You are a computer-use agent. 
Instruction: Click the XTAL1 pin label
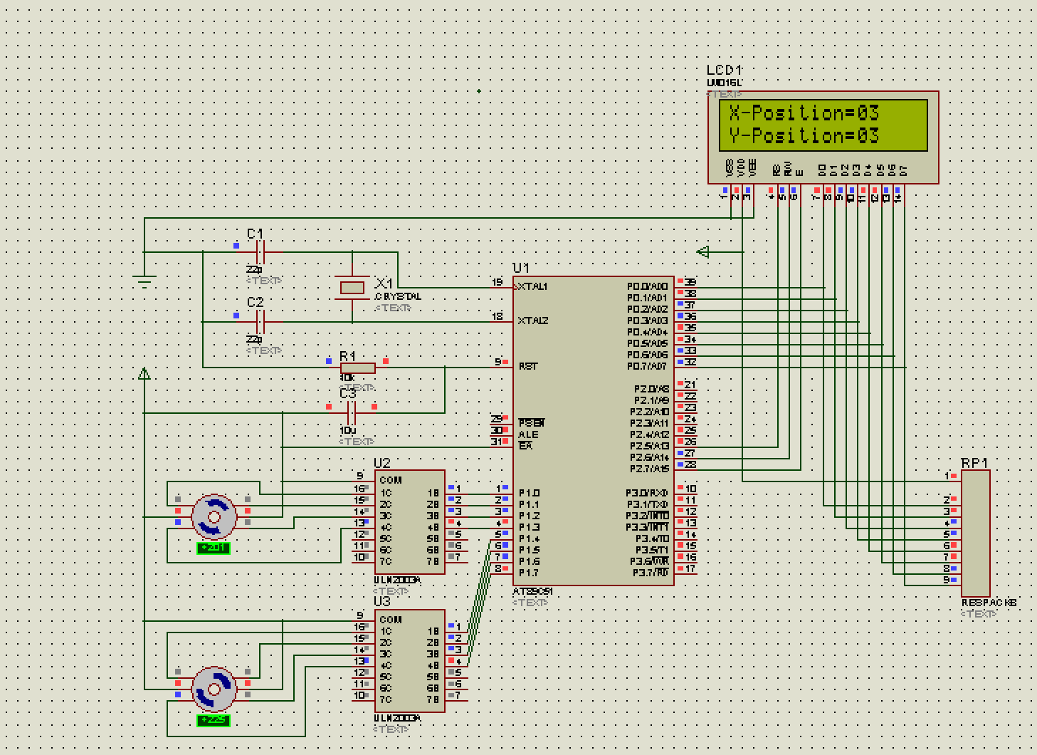[x=533, y=286]
